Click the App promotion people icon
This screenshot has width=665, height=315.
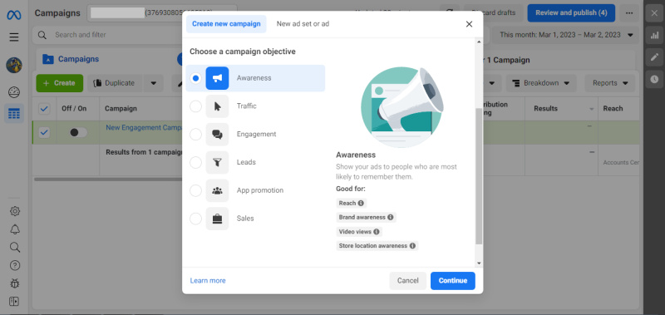click(217, 190)
